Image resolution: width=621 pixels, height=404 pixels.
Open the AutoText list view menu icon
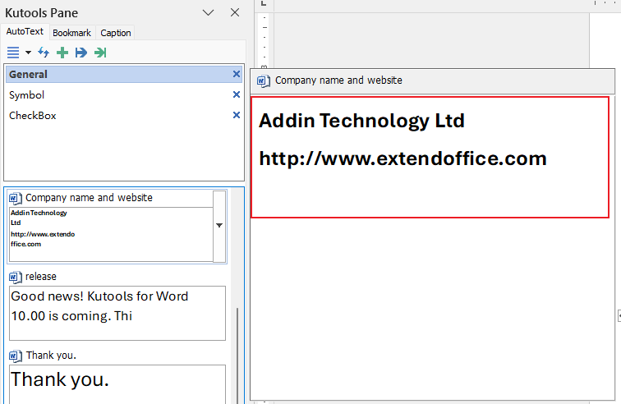[x=13, y=53]
